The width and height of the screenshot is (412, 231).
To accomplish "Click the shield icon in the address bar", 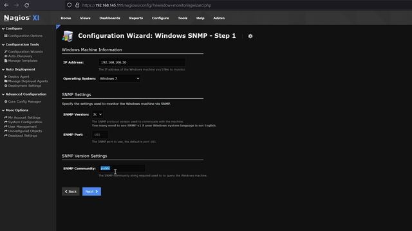I will 70,5.
